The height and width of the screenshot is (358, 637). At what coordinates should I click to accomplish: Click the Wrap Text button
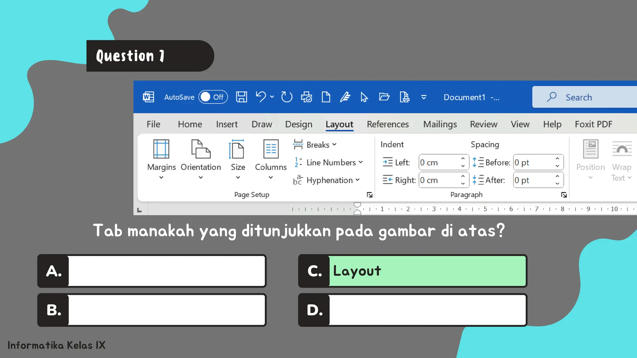pos(622,160)
